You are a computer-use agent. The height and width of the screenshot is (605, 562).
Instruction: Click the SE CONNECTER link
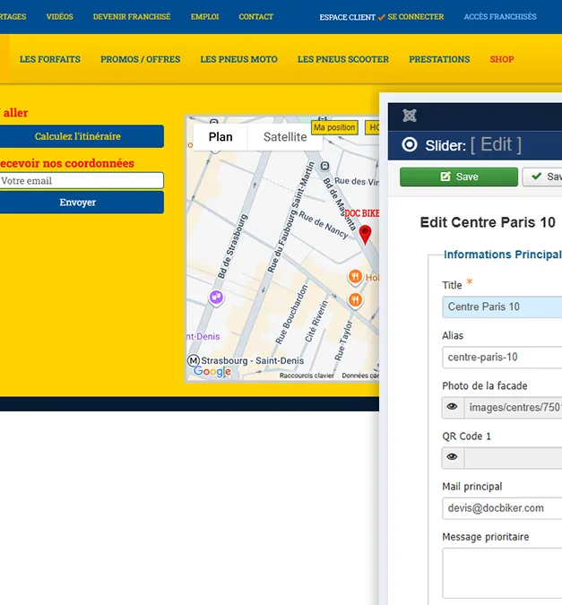pos(415,17)
